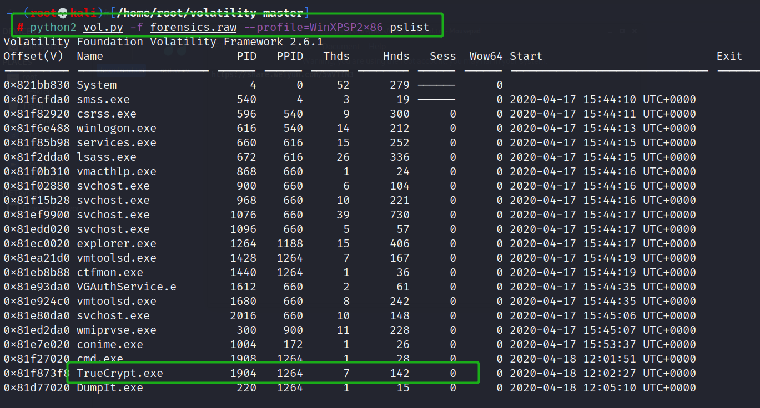The width and height of the screenshot is (760, 408).
Task: Click PID 220 in the DumpIt.exe row
Action: (x=246, y=388)
